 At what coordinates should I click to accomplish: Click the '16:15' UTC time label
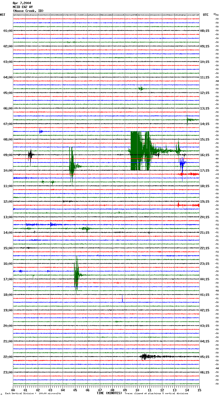pyautogui.click(x=205, y=155)
